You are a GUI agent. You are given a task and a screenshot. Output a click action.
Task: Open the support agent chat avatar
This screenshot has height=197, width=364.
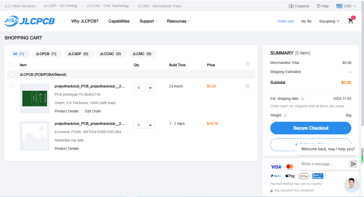click(x=352, y=185)
